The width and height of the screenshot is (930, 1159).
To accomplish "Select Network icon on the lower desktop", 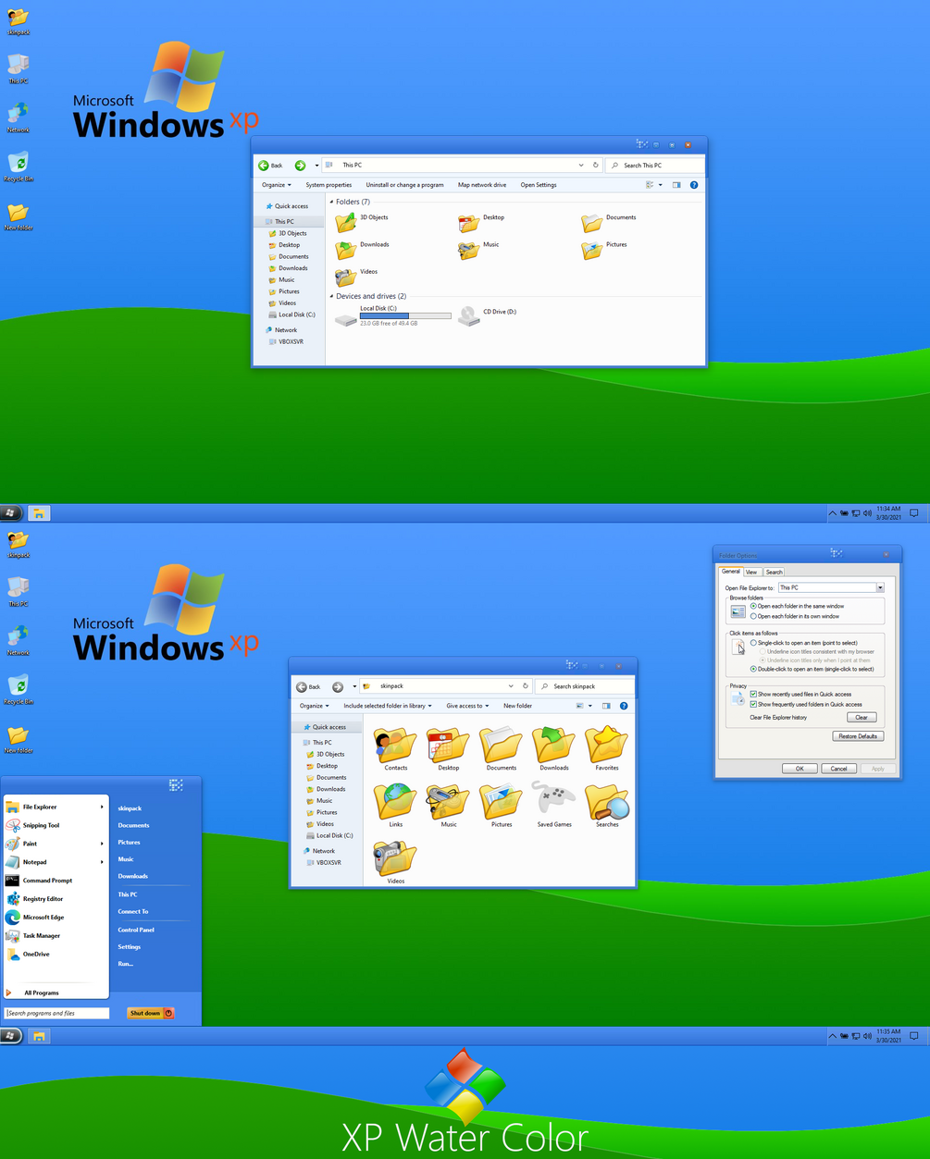I will pos(18,639).
